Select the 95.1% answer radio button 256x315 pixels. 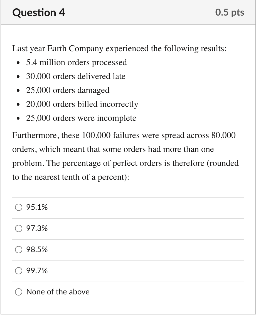(x=18, y=207)
